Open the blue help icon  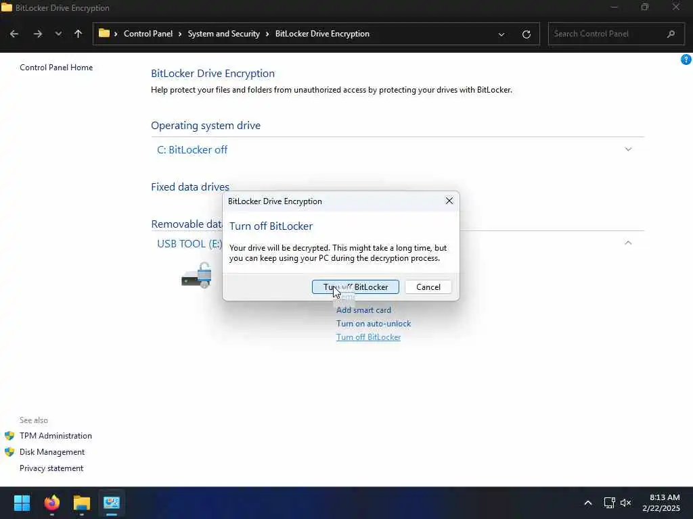686,59
